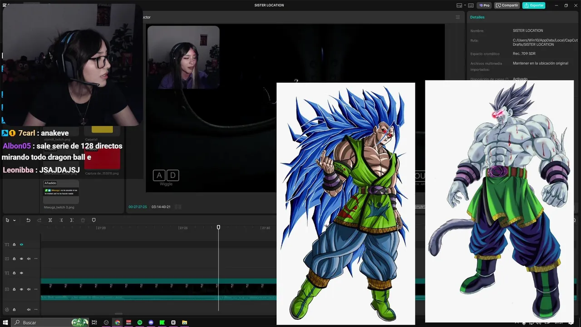Open CapCut from the taskbar
This screenshot has width=581, height=327.
(x=173, y=322)
